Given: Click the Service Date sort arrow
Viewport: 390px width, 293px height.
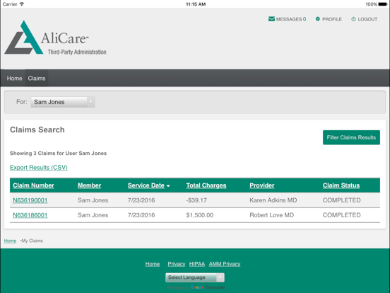Looking at the screenshot, I should (168, 186).
